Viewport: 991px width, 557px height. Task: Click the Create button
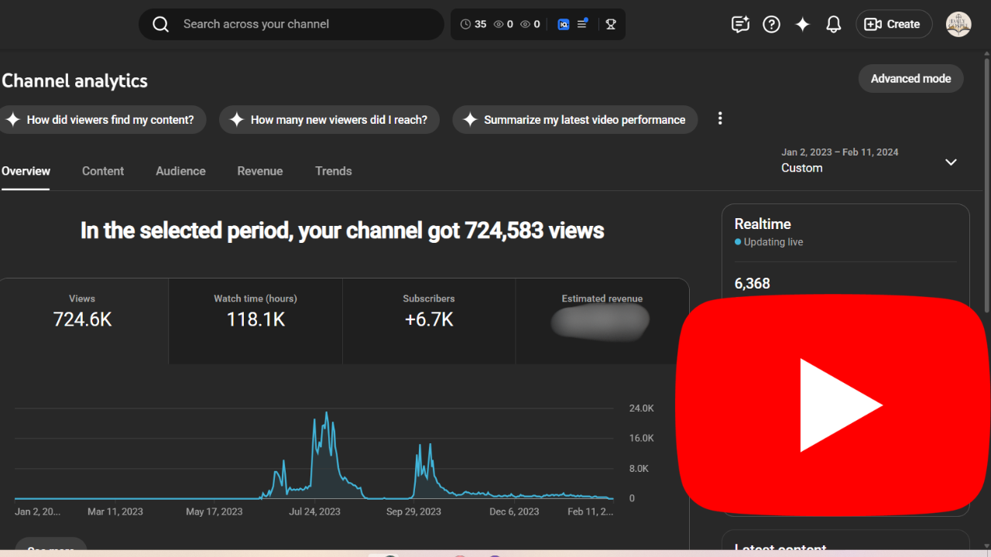[x=893, y=24]
